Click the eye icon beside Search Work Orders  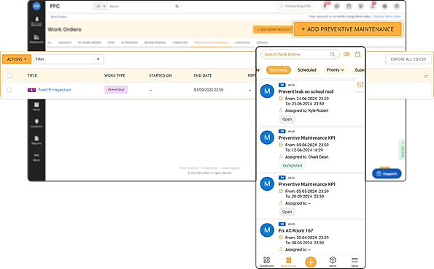pos(346,54)
